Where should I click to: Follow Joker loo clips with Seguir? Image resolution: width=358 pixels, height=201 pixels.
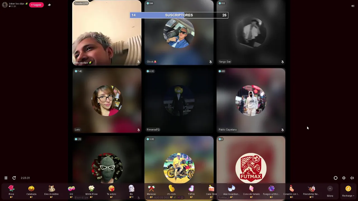pyautogui.click(x=36, y=5)
